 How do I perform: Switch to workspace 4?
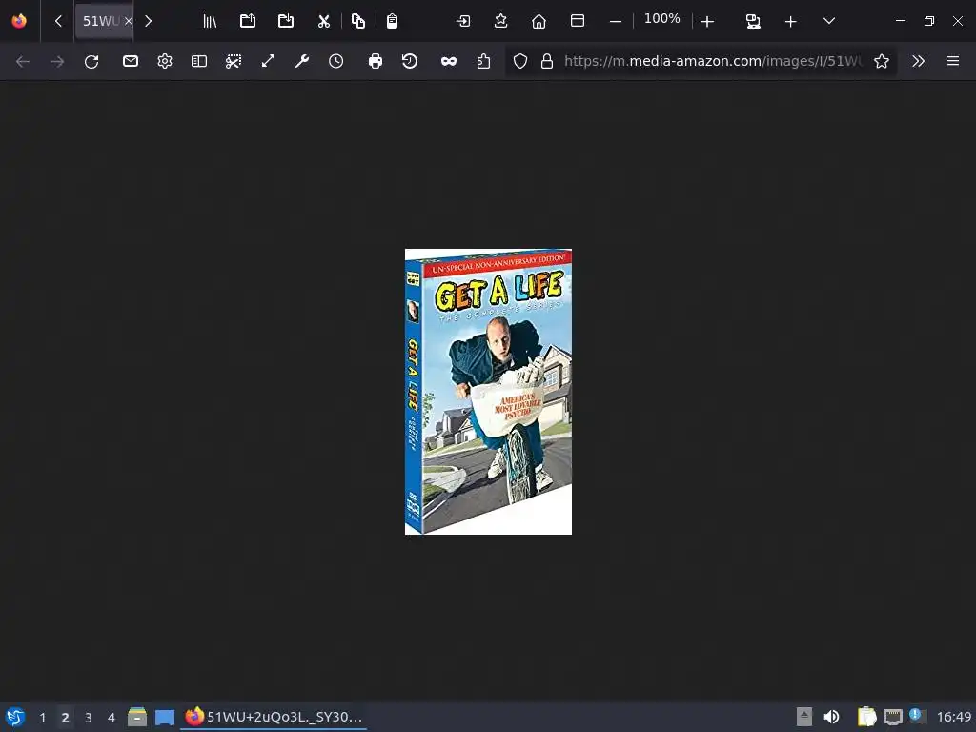(x=112, y=718)
